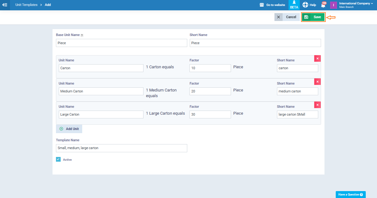Image resolution: width=377 pixels, height=198 pixels.
Task: Remove the Carton unit row
Action: [x=317, y=59]
